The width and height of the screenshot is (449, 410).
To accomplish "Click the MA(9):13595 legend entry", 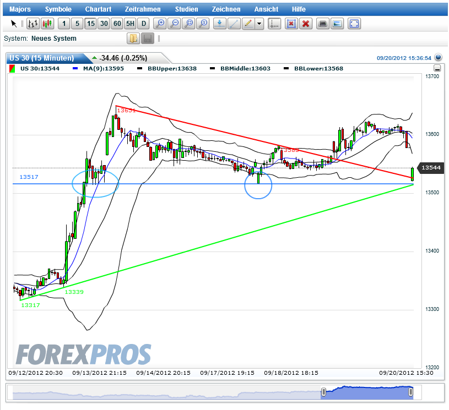I will coord(99,69).
